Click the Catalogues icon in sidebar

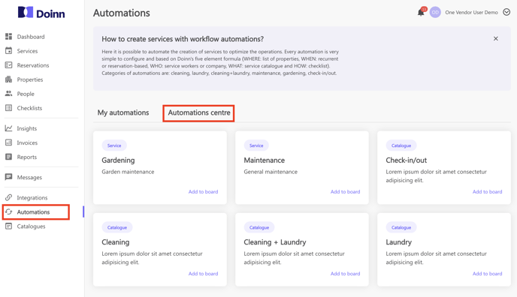pyautogui.click(x=8, y=226)
